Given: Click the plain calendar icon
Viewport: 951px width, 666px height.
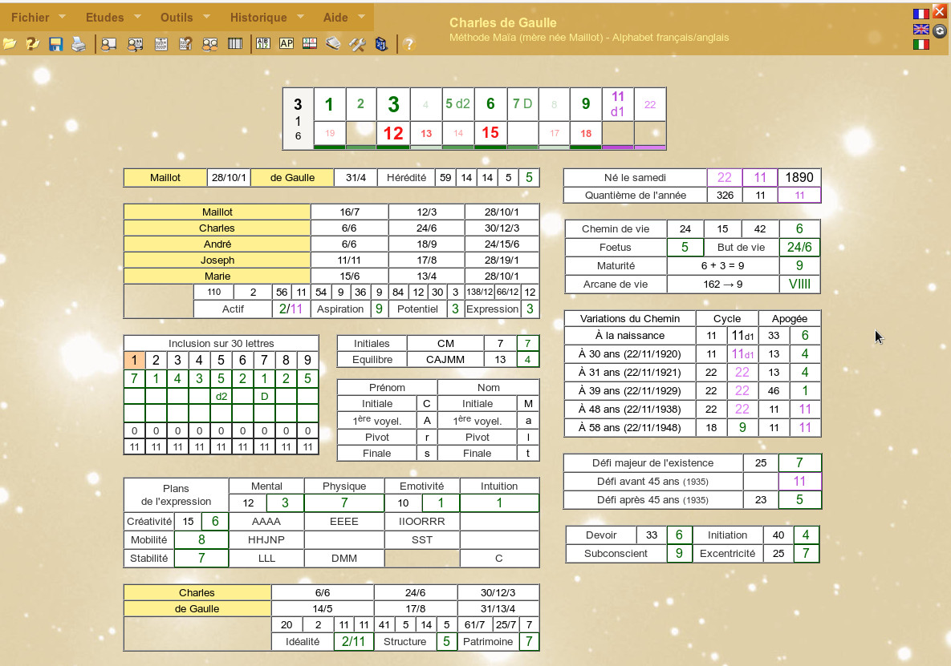Looking at the screenshot, I should coord(161,43).
